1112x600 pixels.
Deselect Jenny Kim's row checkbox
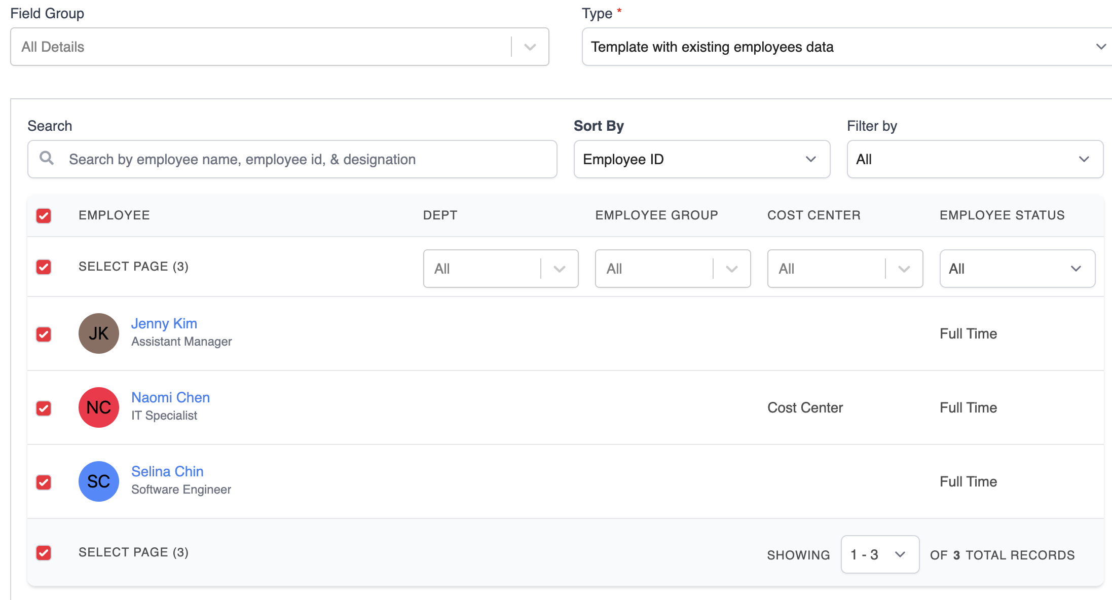44,334
